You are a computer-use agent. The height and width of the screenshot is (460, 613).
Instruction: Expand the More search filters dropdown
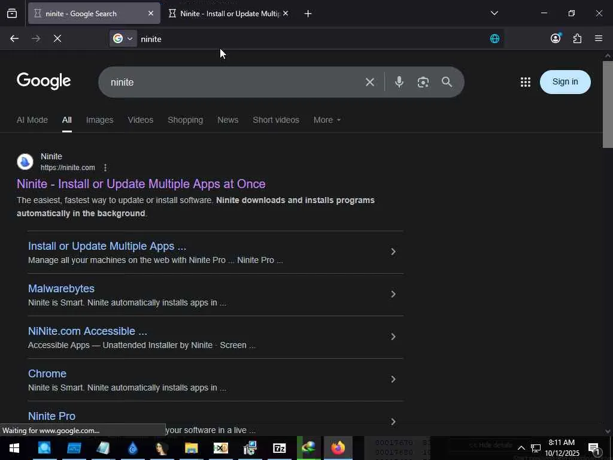tap(327, 120)
